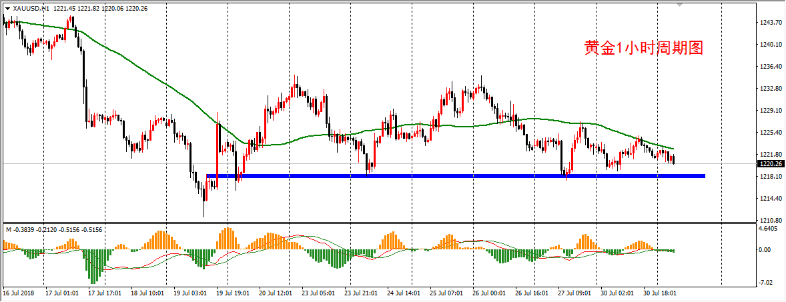
Task: Click the 4.6405 MACD scale value
Action: click(770, 229)
